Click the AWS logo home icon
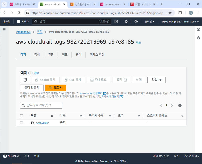Image resolution: width=202 pixels, height=164 pixels. (x=7, y=21)
